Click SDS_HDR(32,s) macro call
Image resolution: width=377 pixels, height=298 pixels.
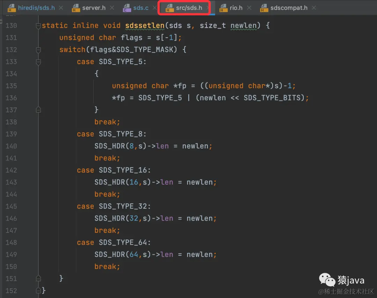(x=123, y=219)
